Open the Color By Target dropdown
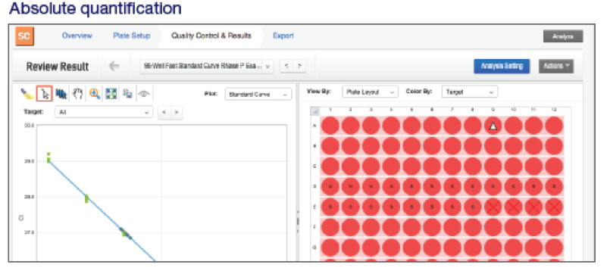The width and height of the screenshot is (607, 274). [470, 92]
